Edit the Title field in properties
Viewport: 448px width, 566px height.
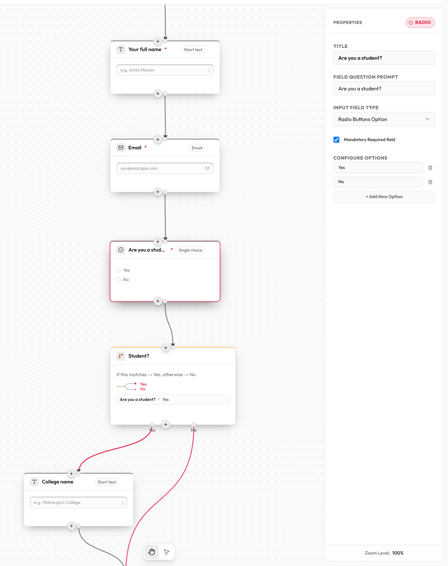pos(384,58)
